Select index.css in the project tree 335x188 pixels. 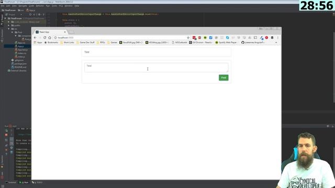tap(21, 53)
